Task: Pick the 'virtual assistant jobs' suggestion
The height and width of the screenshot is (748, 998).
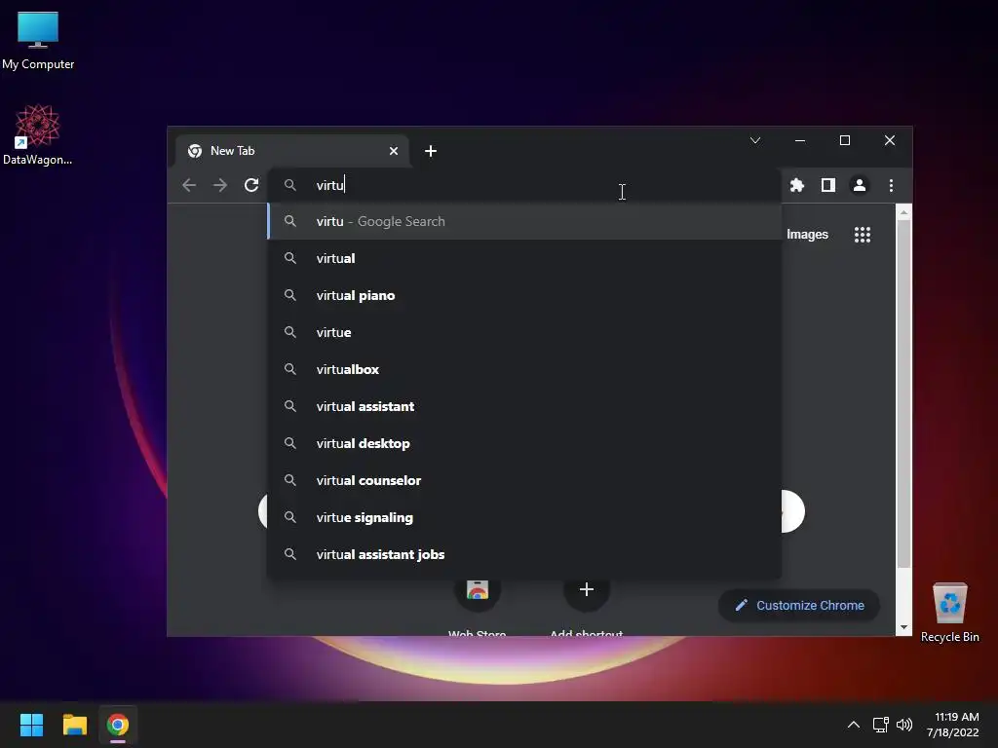Action: point(524,554)
